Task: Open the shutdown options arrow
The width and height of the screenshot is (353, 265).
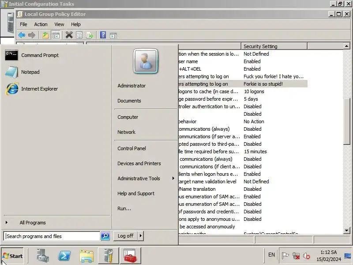Action: coord(141,236)
